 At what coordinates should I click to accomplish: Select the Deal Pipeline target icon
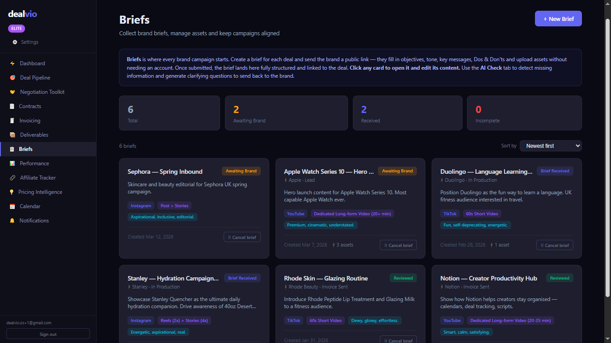tap(12, 77)
